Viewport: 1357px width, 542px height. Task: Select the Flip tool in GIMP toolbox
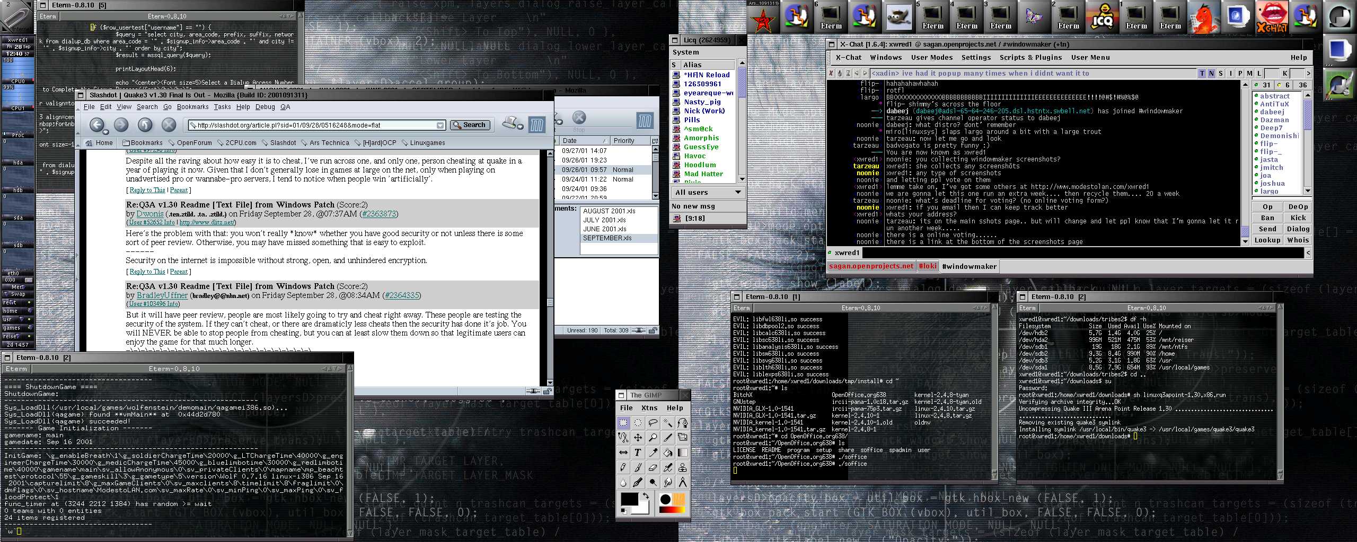click(x=623, y=453)
